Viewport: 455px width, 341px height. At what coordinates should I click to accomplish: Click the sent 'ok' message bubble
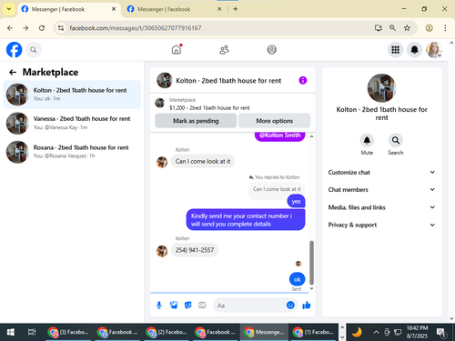coord(297,279)
